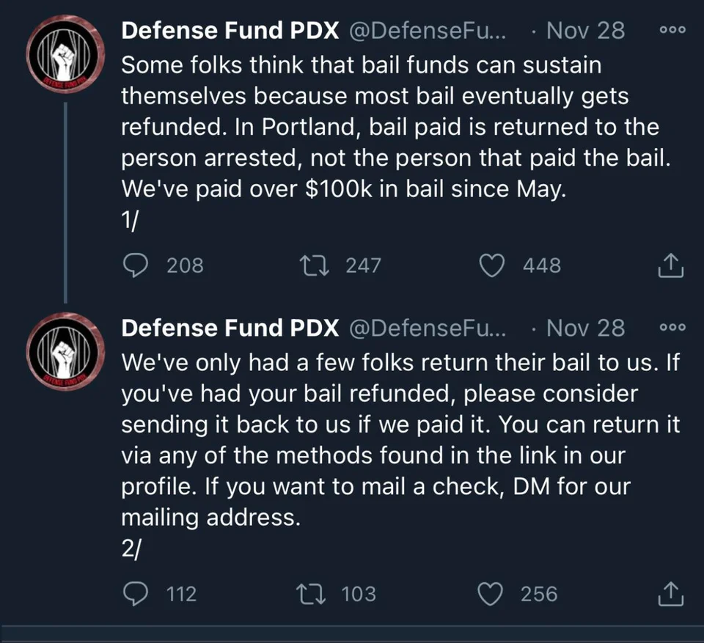Click the Nov 28 timestamp on first tweet
The height and width of the screenshot is (643, 704).
pyautogui.click(x=585, y=31)
